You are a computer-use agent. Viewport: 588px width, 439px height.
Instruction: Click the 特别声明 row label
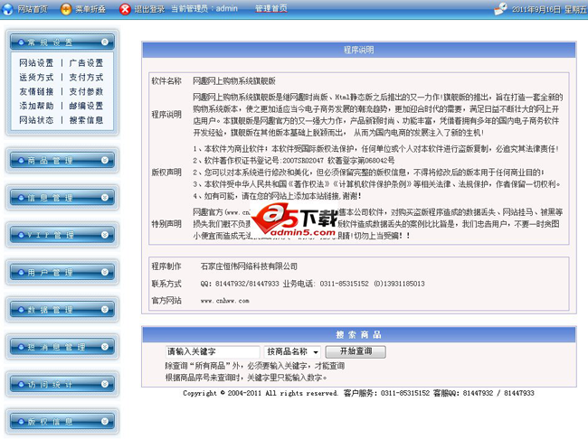click(166, 224)
